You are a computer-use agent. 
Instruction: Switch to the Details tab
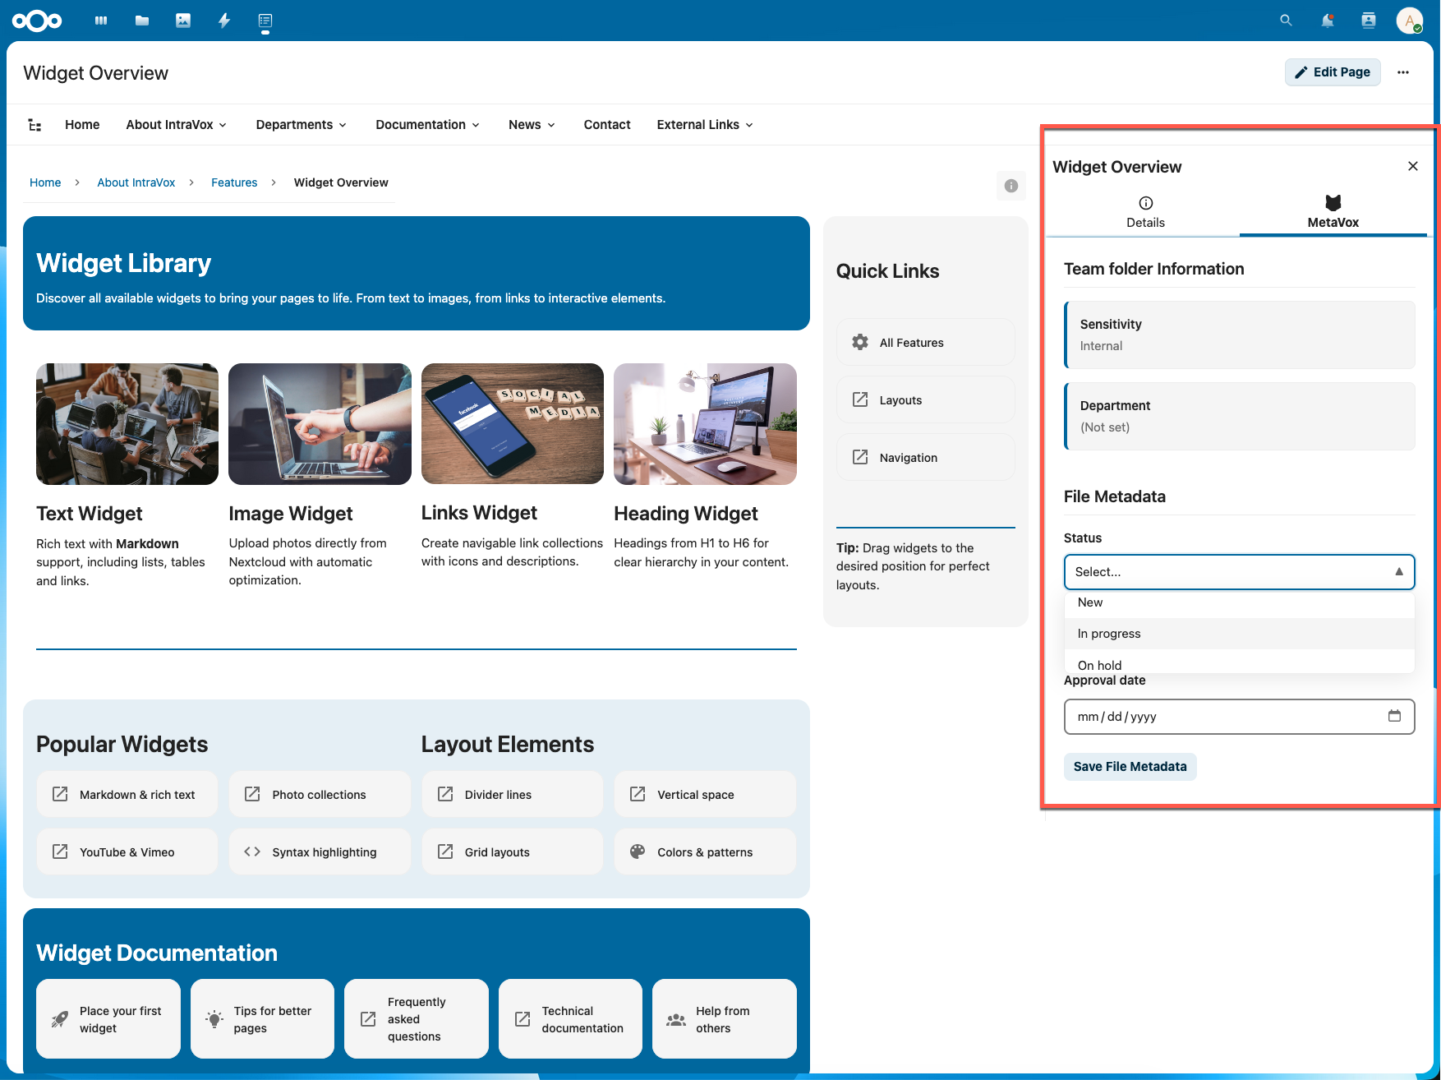pos(1144,212)
